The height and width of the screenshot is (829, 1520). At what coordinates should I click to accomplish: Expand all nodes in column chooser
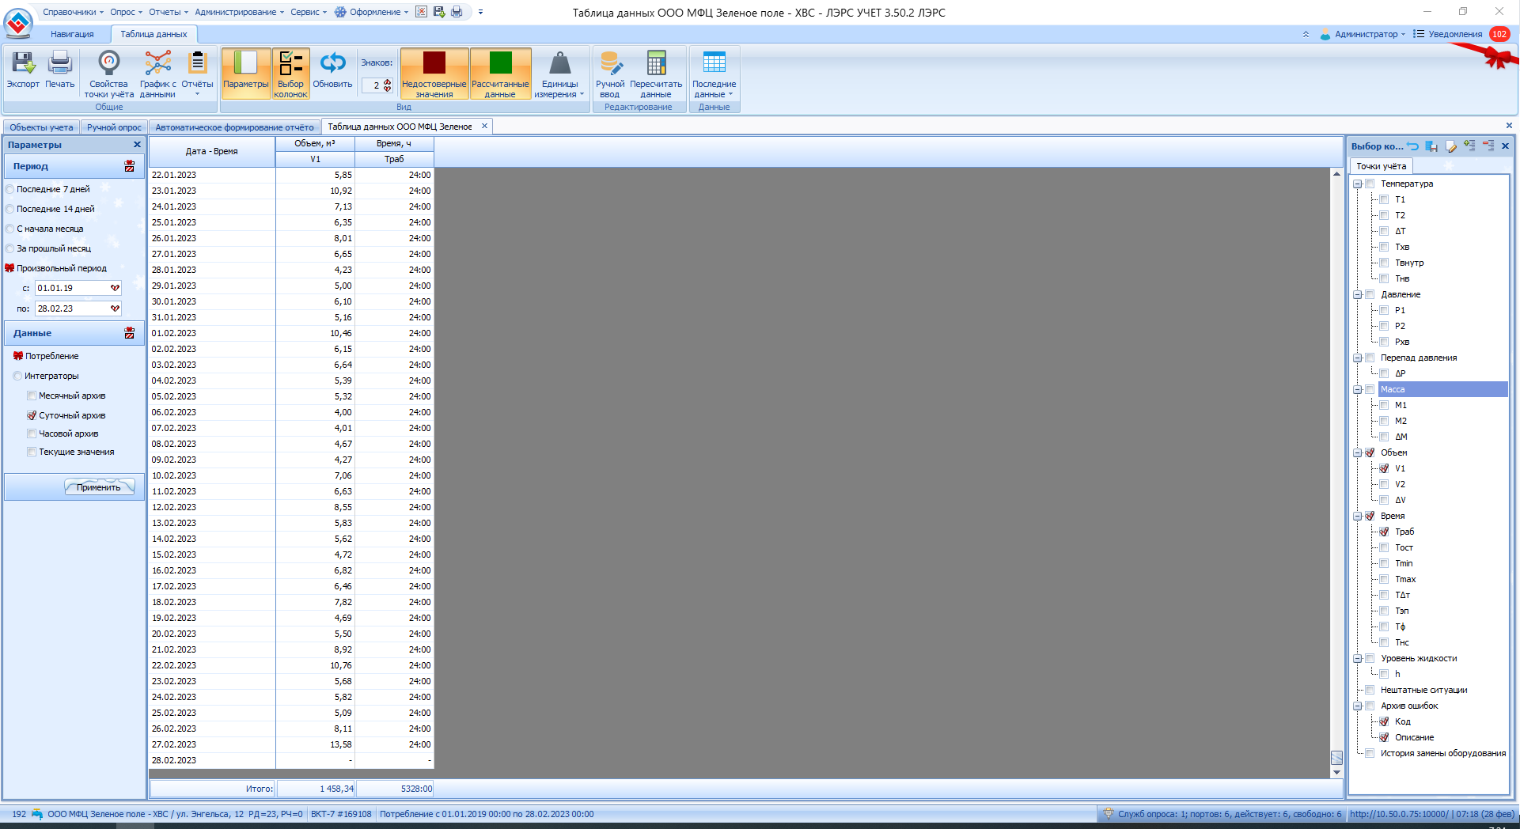[x=1469, y=146]
